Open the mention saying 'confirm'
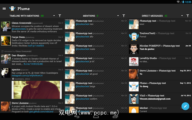This screenshot has height=120, width=192. [96, 99]
